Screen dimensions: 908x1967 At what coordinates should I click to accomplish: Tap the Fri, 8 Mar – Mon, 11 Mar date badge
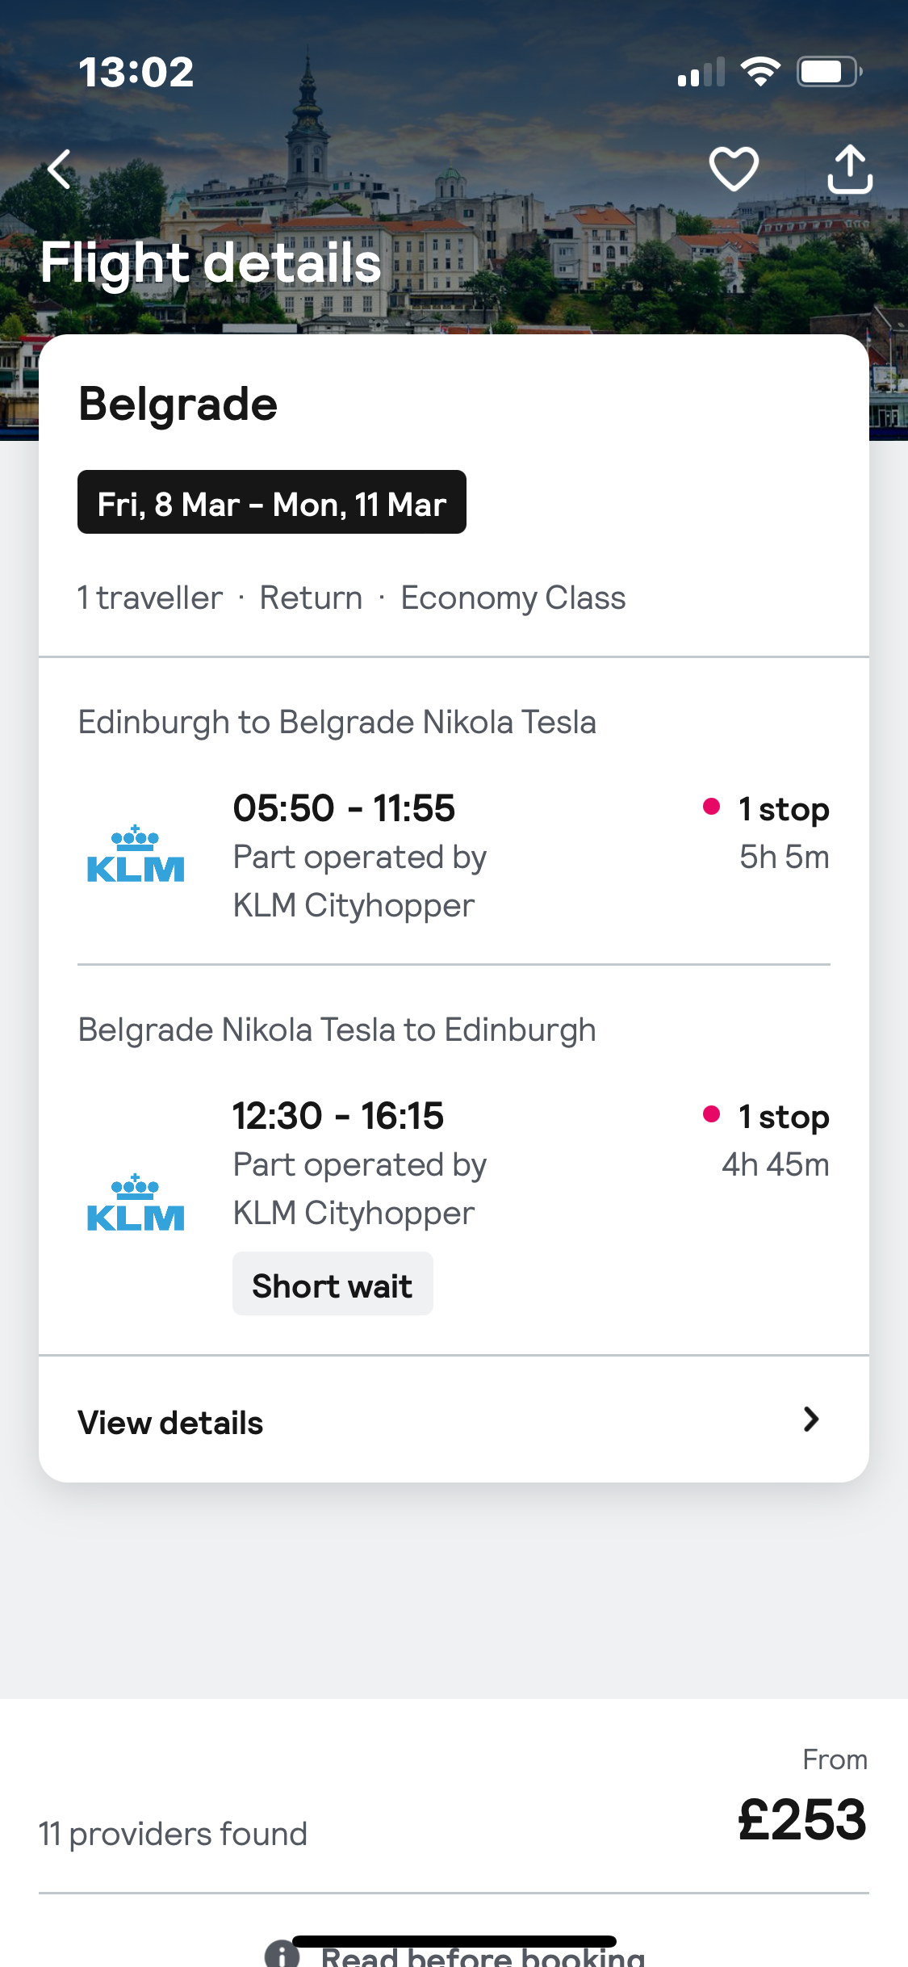(271, 502)
